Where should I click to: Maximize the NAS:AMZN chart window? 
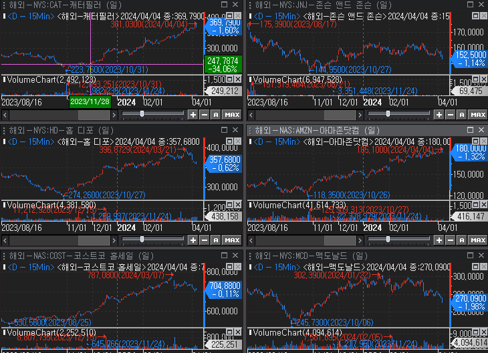click(x=470, y=130)
